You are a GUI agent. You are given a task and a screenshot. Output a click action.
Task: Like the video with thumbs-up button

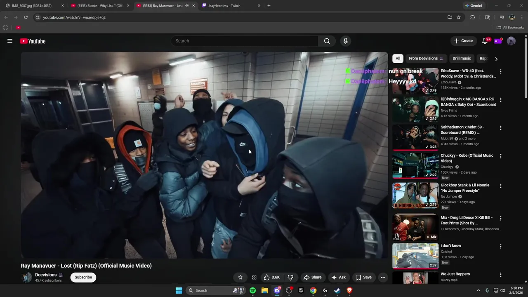pyautogui.click(x=272, y=277)
